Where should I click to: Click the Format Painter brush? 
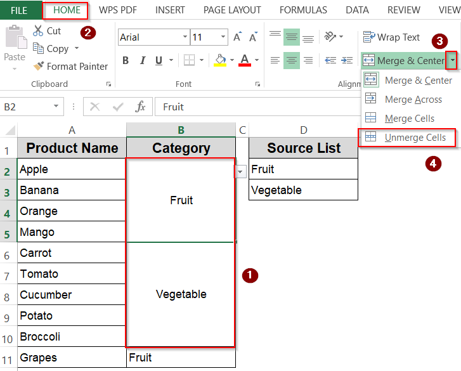38,66
